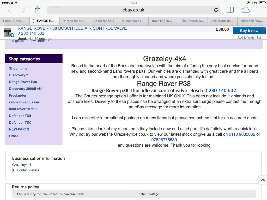Switch to the Microsoft Wo... tab
This screenshot has height=200, width=267.
pyautogui.click(x=252, y=21)
